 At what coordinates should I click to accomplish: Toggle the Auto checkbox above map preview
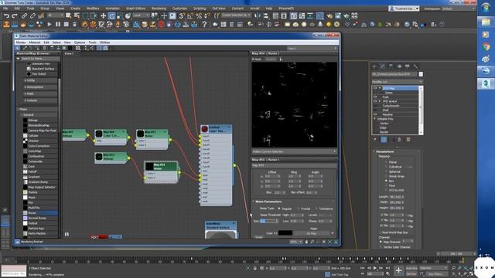(253, 59)
